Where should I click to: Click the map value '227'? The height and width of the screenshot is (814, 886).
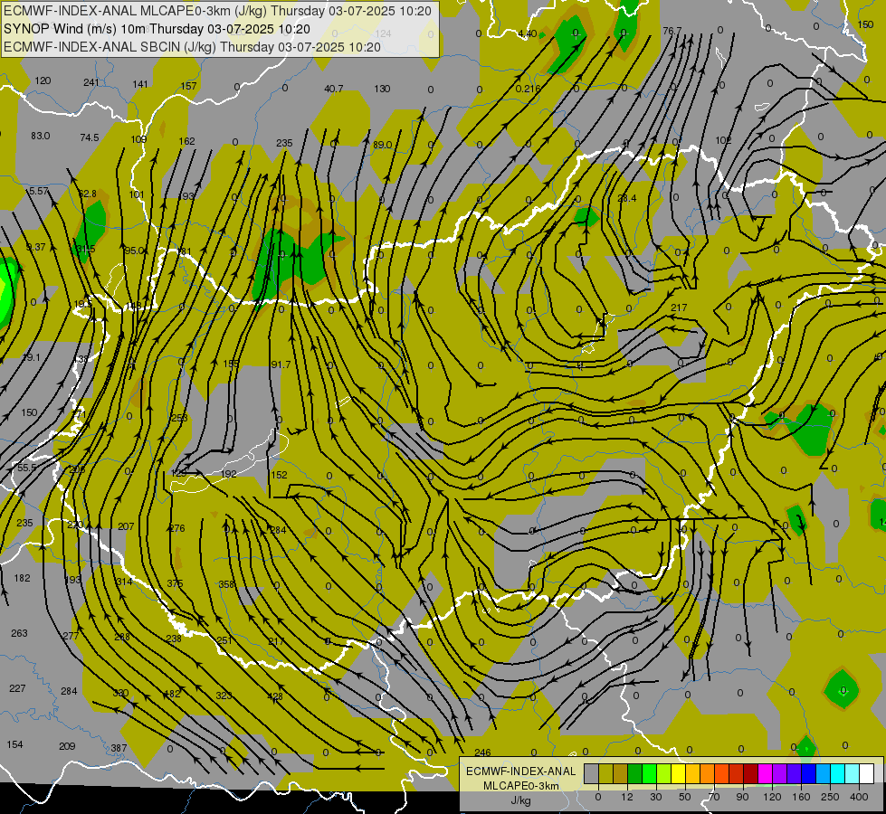(x=17, y=688)
